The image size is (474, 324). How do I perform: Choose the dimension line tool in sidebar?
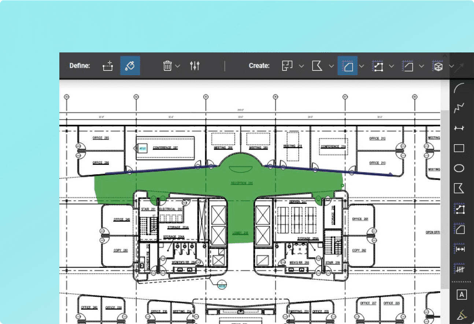tap(459, 128)
